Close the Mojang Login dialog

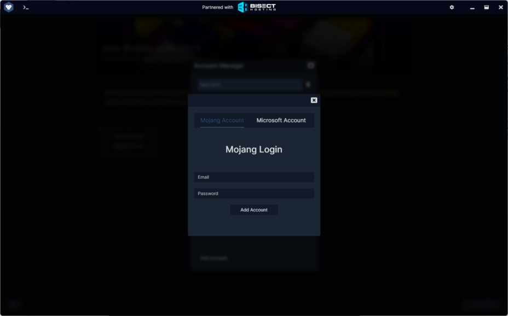[314, 100]
